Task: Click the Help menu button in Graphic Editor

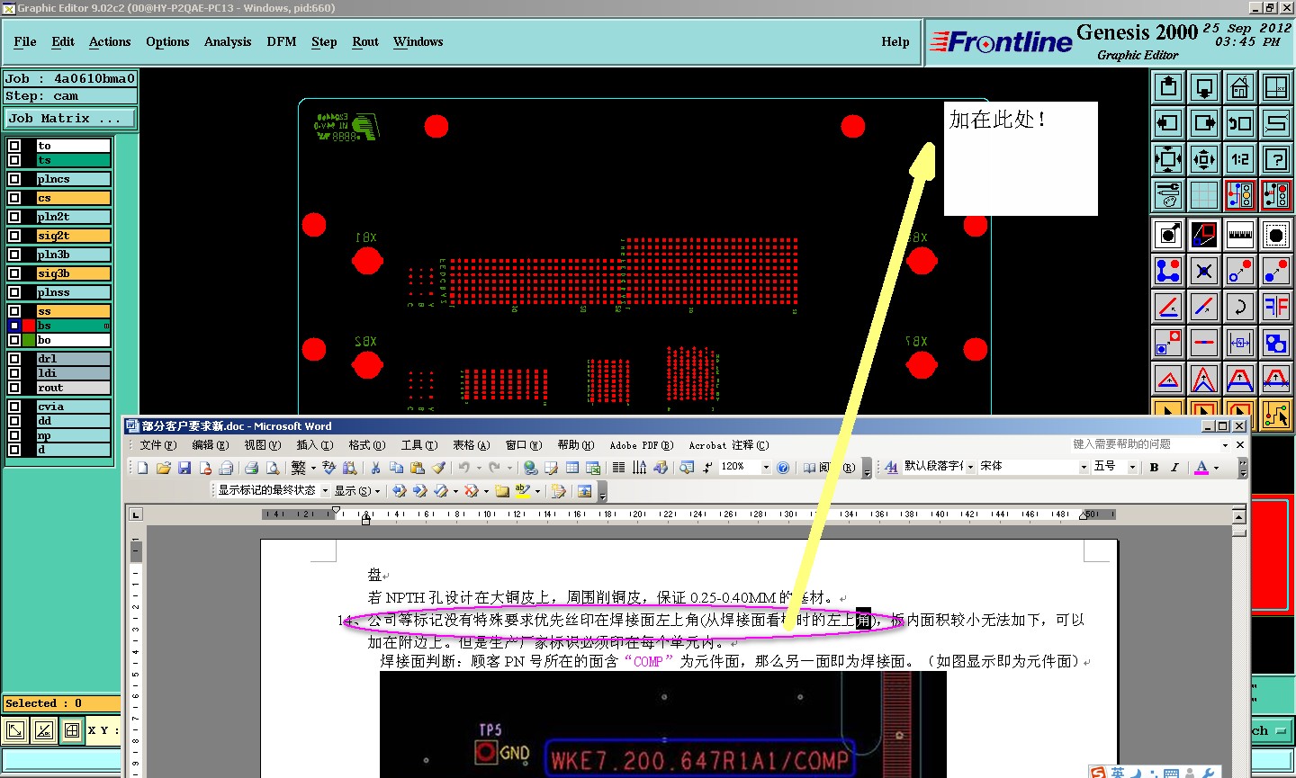Action: 895,41
